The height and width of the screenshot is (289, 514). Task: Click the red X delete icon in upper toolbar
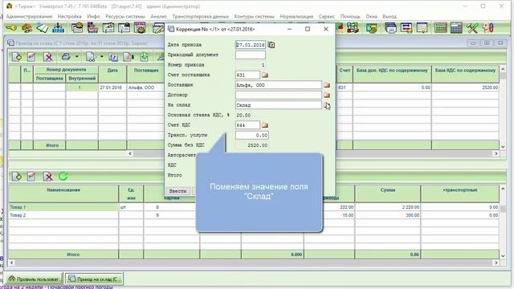[48, 57]
